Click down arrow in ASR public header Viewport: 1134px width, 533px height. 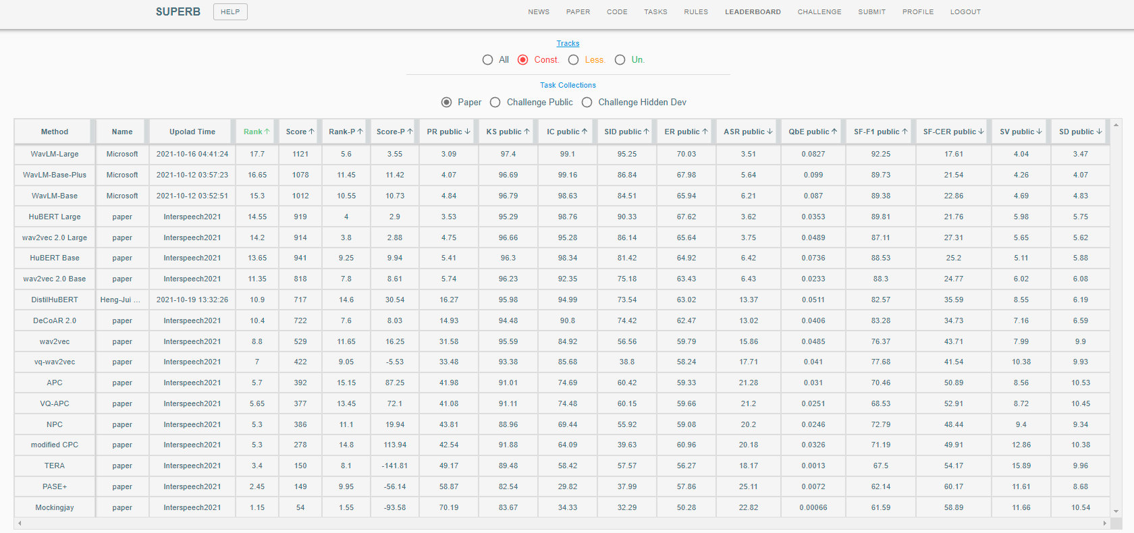coord(769,132)
